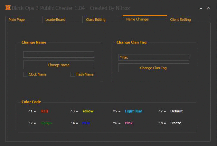Click the "^1 =" code text
Screen dimensions: 217x146
coord(32,111)
